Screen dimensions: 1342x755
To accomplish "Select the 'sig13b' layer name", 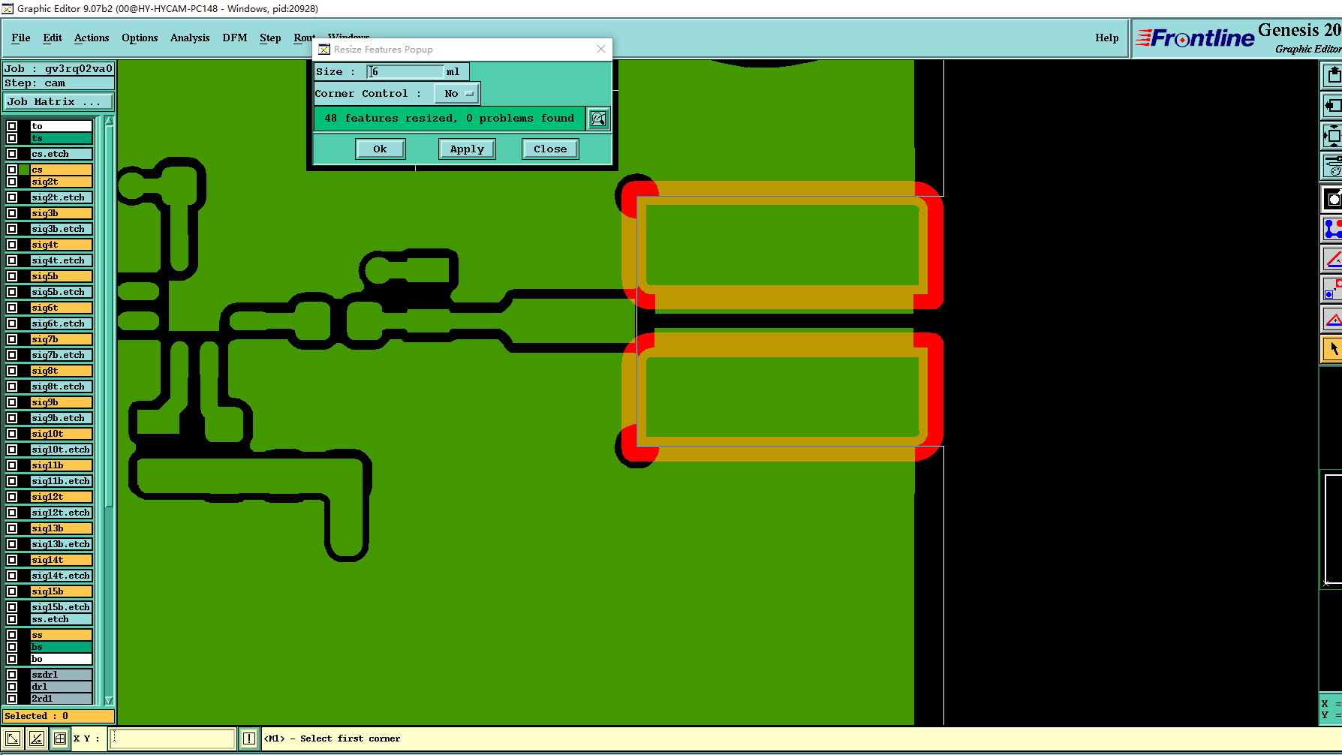I will click(x=61, y=528).
